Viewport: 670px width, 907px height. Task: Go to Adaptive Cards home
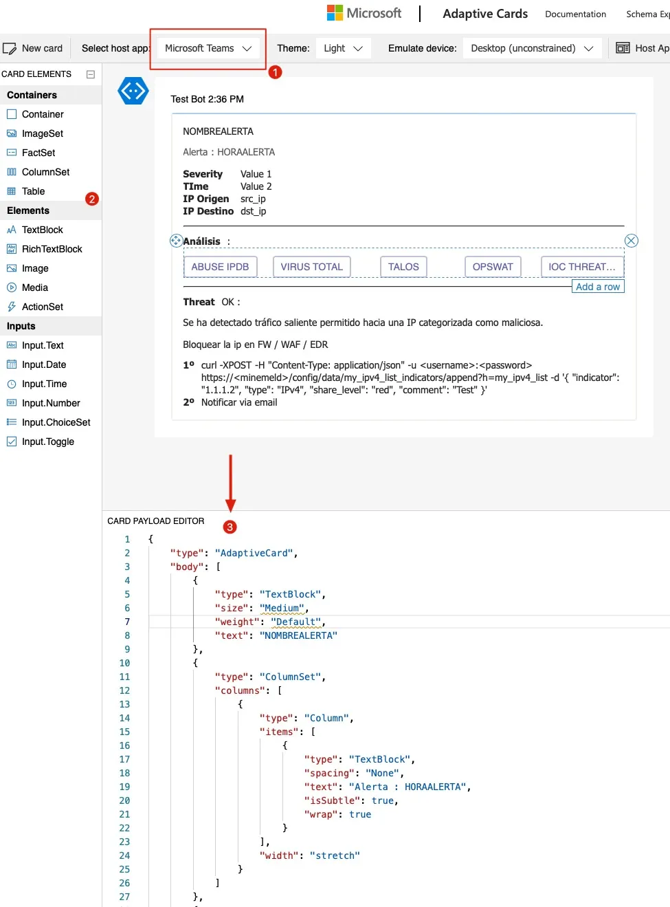(x=485, y=14)
